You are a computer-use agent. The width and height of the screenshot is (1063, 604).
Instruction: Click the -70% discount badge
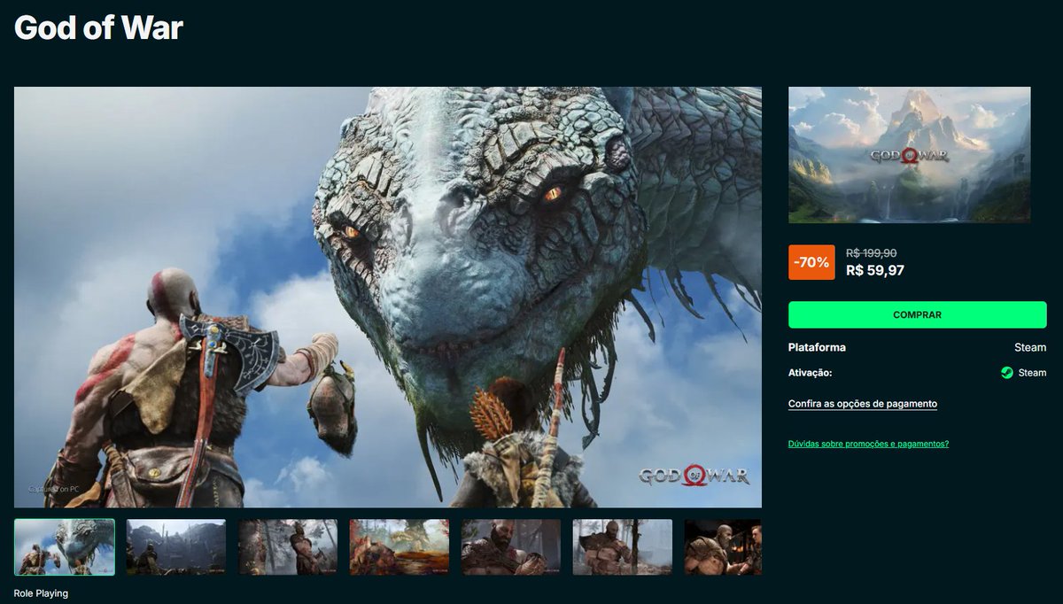pyautogui.click(x=811, y=262)
